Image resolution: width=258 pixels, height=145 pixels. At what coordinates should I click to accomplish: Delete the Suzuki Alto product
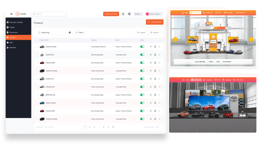(155, 55)
